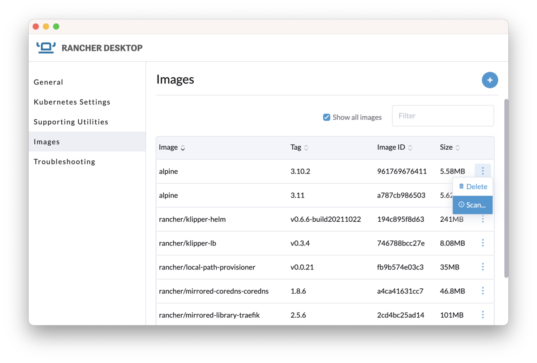Click the rancher/klipper-helm image name
Image resolution: width=537 pixels, height=363 pixels.
pyautogui.click(x=192, y=219)
